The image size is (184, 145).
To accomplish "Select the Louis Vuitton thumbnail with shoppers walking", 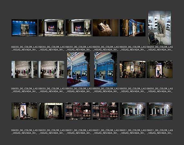I will coord(78,70).
